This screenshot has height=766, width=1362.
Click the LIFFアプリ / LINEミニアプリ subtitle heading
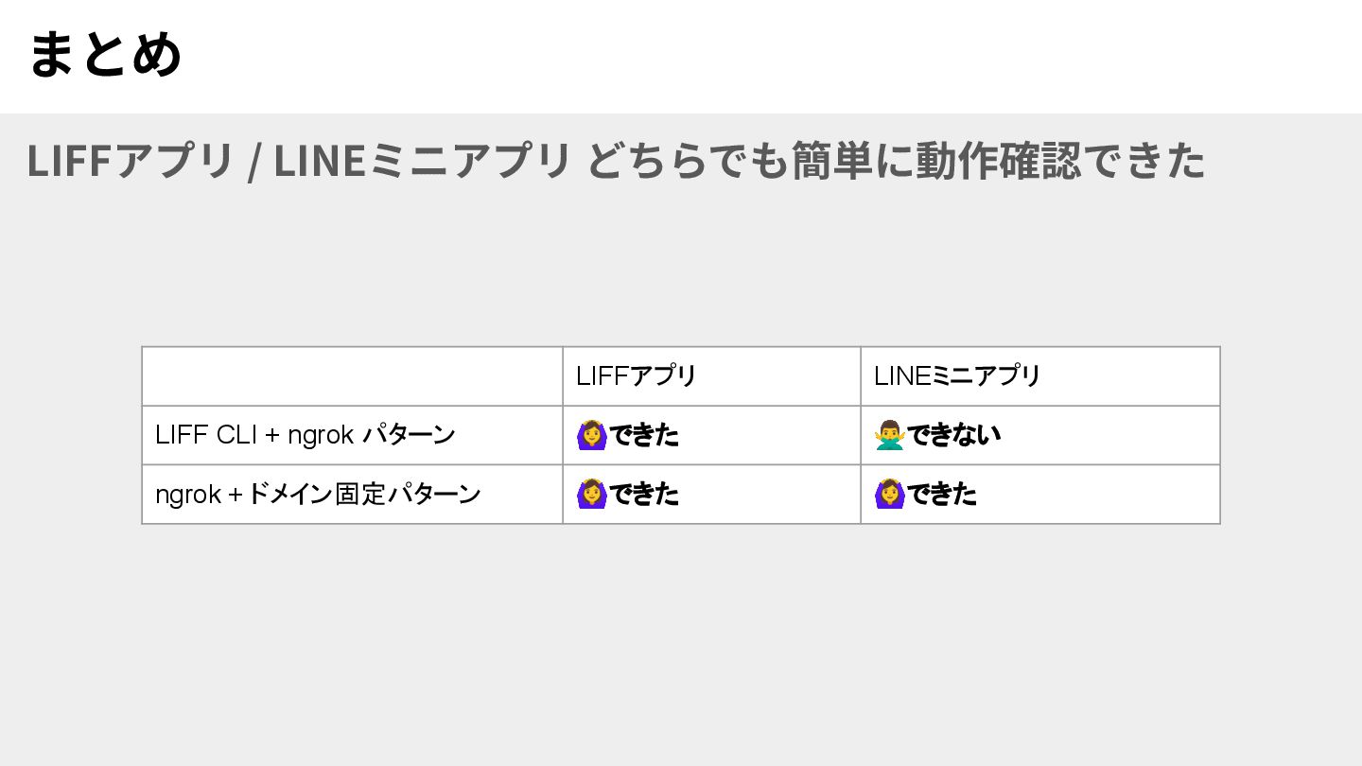[616, 161]
